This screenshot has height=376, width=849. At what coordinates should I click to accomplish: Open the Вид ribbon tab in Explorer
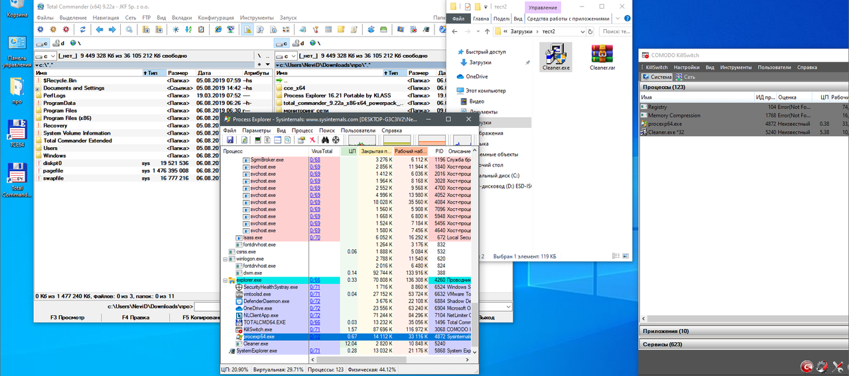519,19
